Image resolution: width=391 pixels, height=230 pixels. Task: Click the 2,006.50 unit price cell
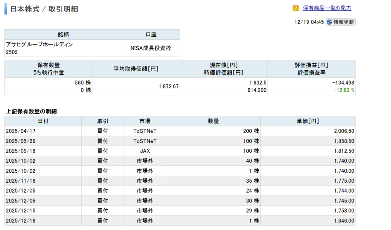[x=344, y=131]
